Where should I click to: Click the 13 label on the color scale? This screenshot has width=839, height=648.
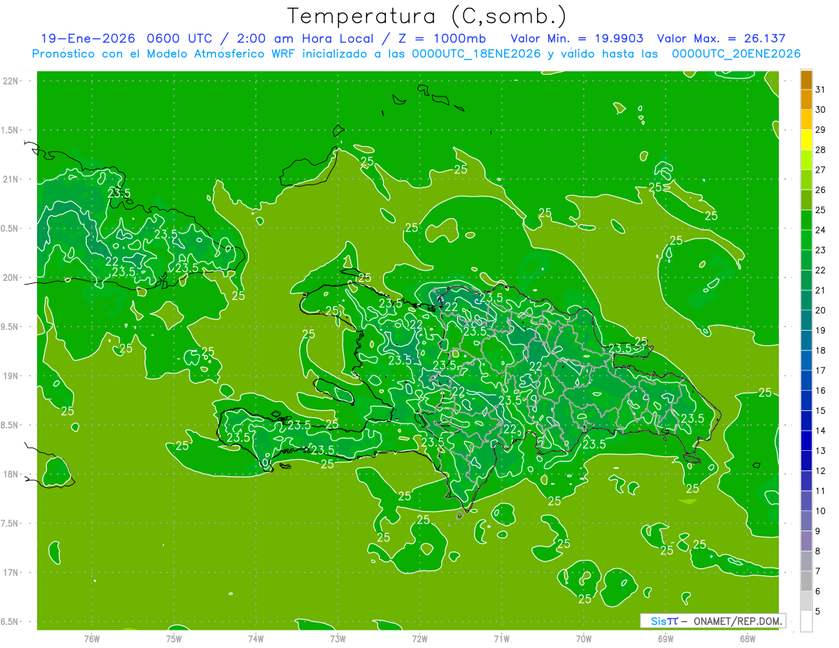click(821, 451)
